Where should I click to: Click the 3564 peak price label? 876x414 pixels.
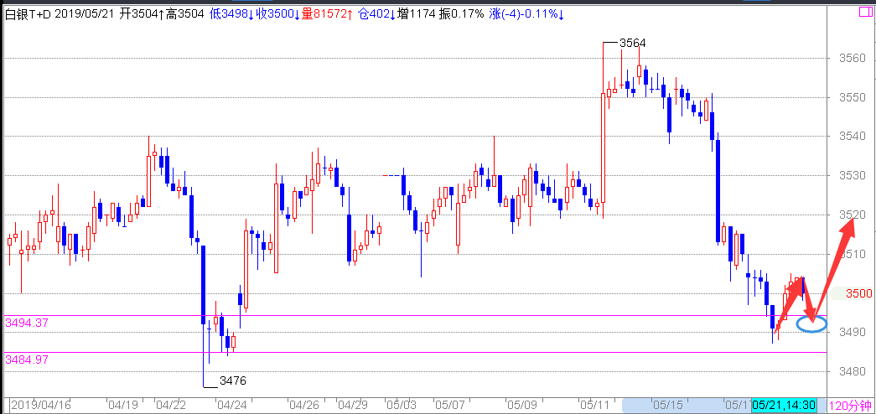pyautogui.click(x=633, y=43)
